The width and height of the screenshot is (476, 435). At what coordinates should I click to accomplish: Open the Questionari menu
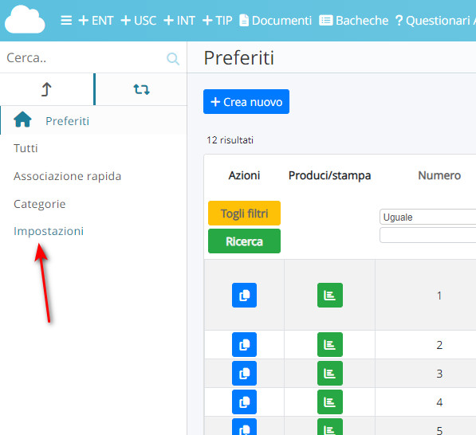click(x=433, y=21)
